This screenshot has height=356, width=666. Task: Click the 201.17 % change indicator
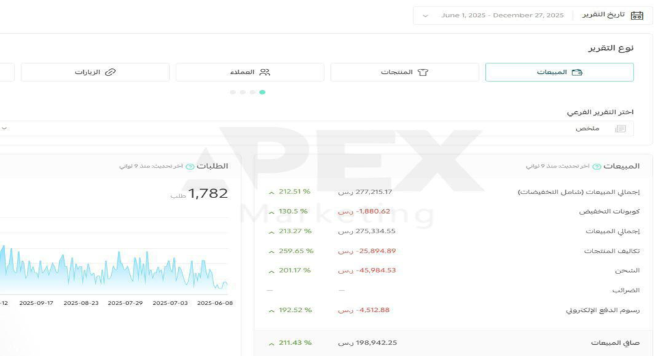tap(289, 271)
